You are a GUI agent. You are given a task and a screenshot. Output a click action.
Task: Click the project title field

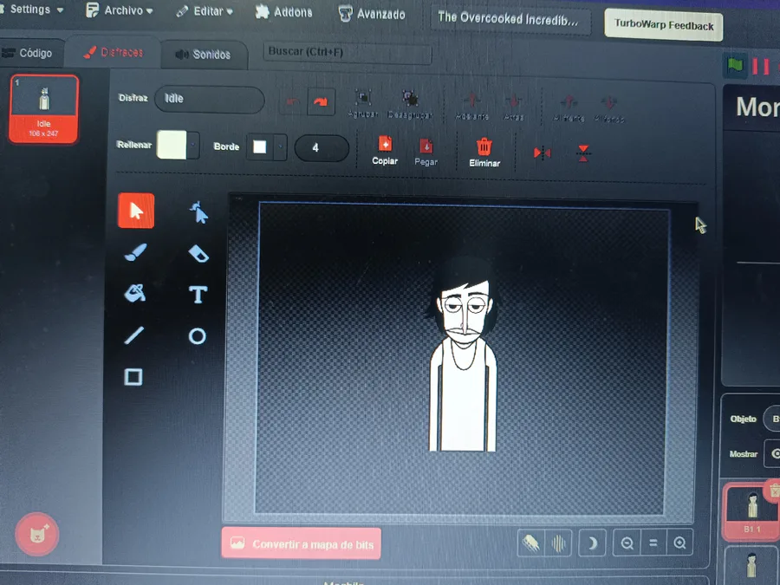pyautogui.click(x=510, y=20)
